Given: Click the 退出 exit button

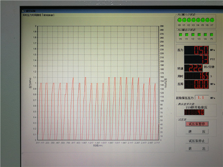Looking at the screenshot, I should coord(196,148).
